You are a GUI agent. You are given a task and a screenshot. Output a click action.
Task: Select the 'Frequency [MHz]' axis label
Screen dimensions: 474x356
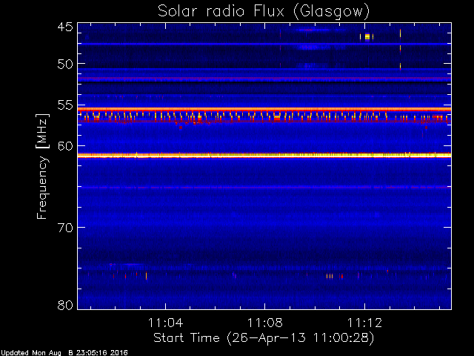pyautogui.click(x=43, y=166)
